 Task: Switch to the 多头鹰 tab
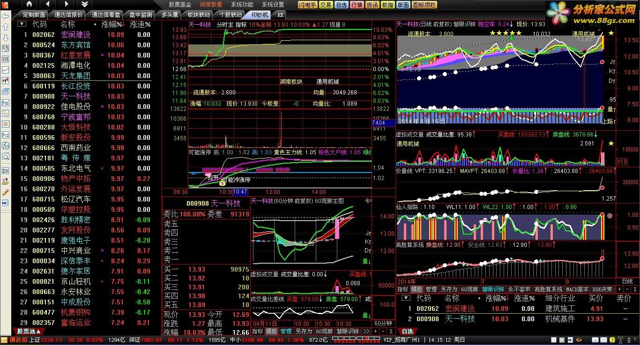coord(170,14)
